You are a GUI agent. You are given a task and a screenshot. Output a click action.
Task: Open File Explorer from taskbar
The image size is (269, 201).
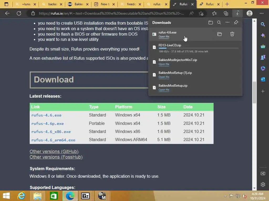pos(37,196)
